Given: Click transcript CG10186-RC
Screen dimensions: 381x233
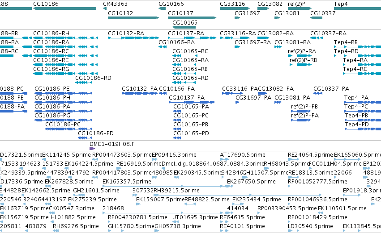Looking at the screenshot, I should pos(51,51).
